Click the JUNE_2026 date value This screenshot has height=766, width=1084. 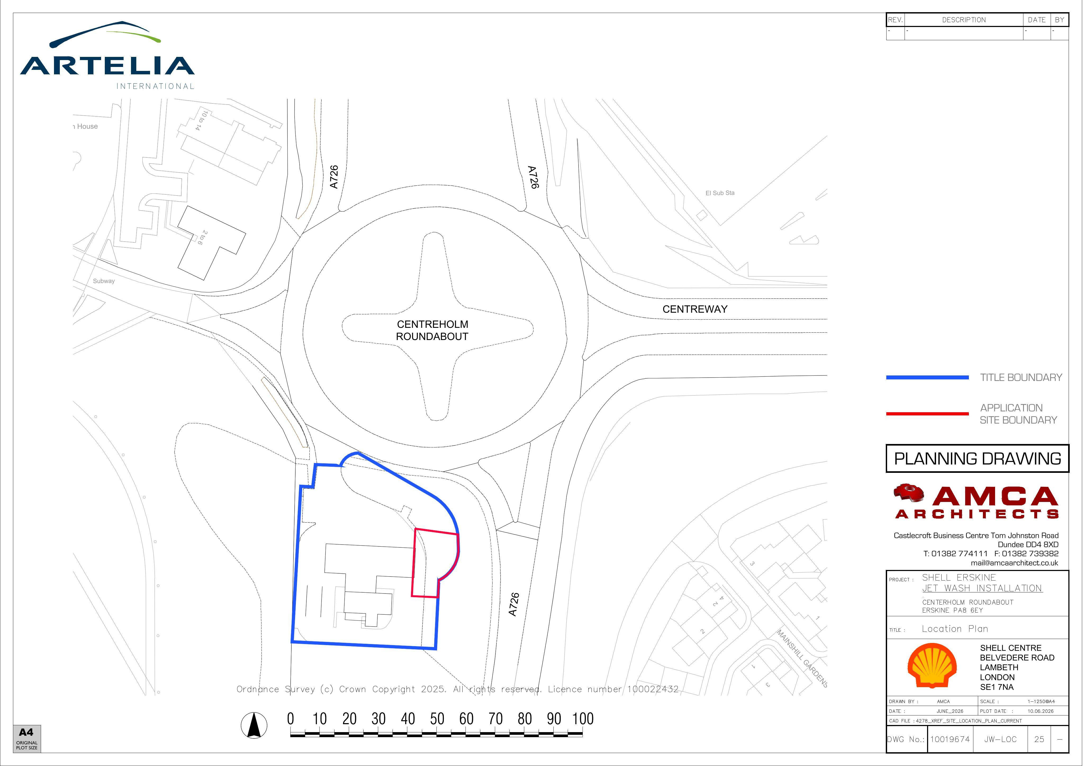[x=950, y=711]
